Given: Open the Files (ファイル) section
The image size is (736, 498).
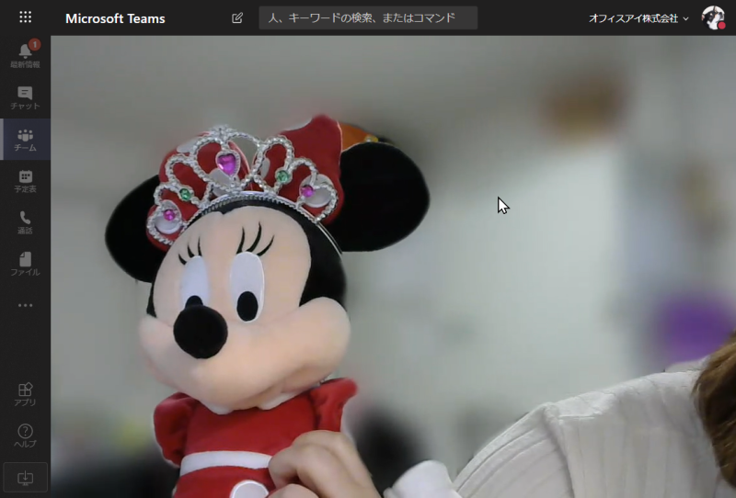Looking at the screenshot, I should pos(26,264).
